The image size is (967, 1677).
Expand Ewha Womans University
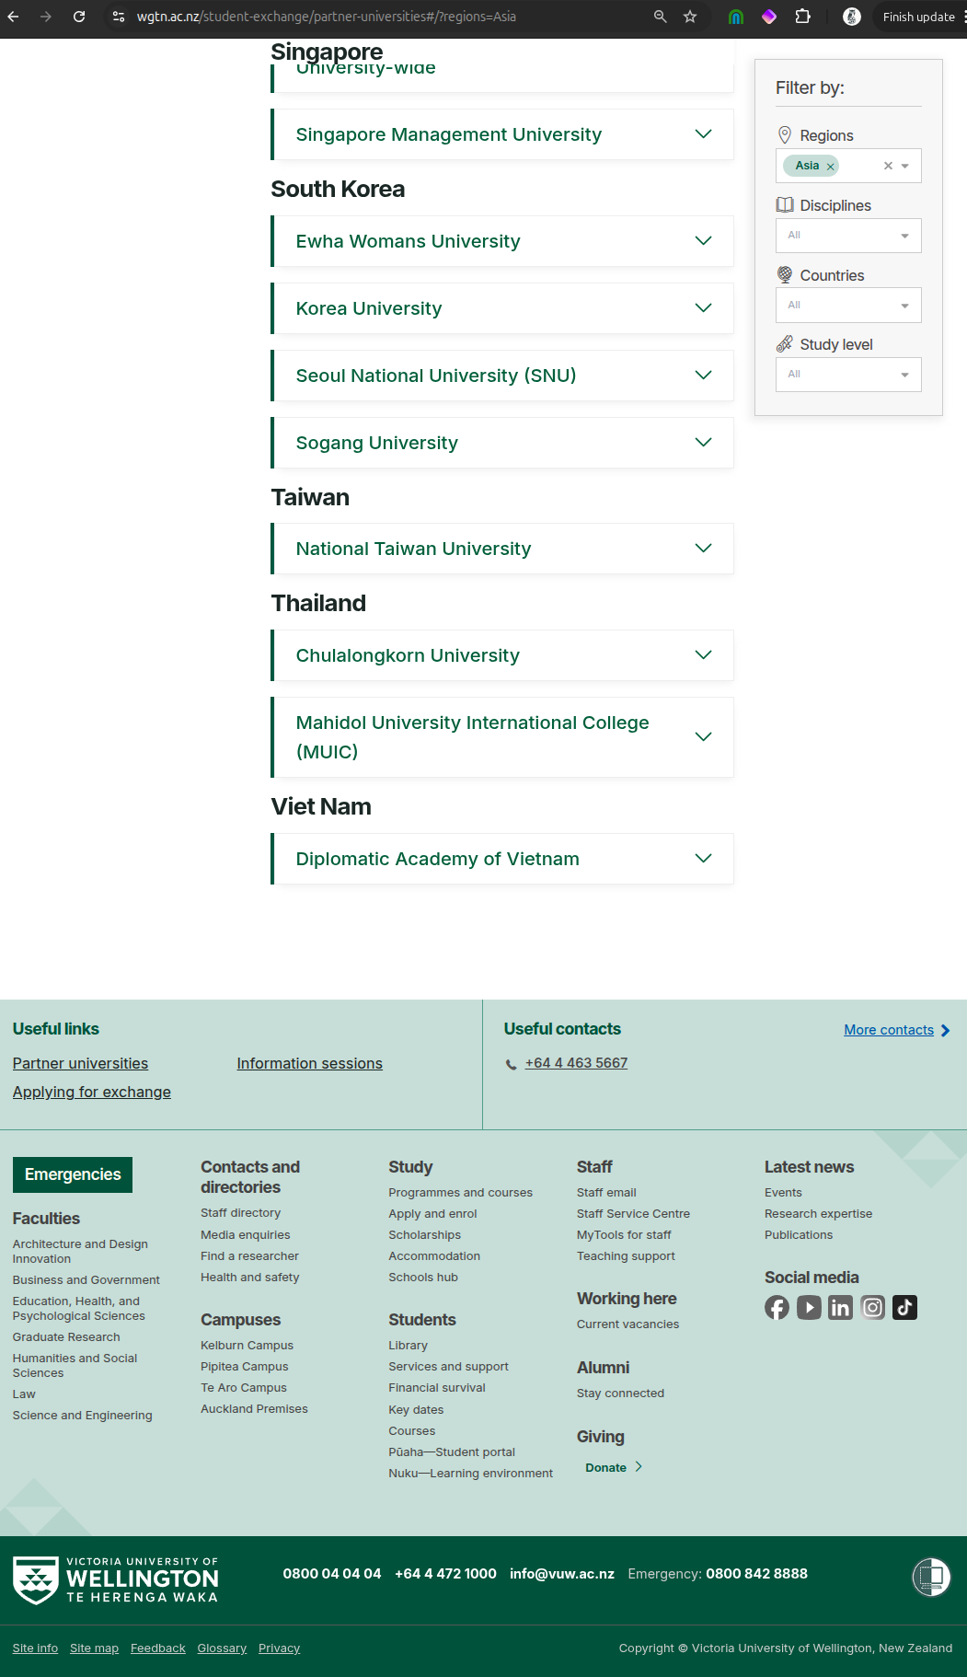(502, 241)
